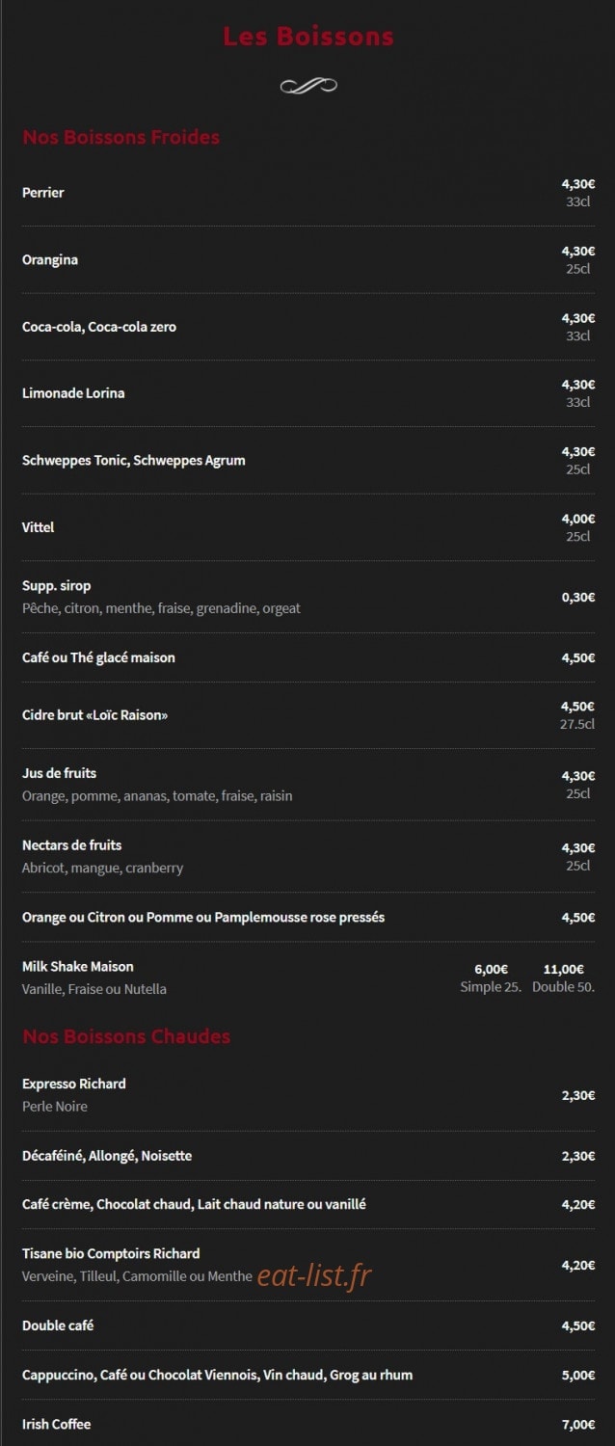The height and width of the screenshot is (1446, 615).
Task: Click the Supp. sirop item
Action: pos(57,586)
